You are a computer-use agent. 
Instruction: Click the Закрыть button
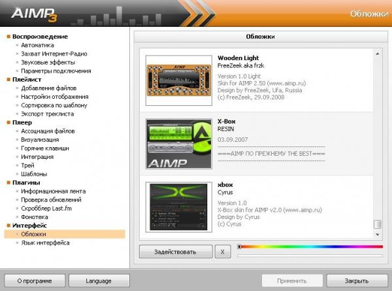(x=357, y=281)
